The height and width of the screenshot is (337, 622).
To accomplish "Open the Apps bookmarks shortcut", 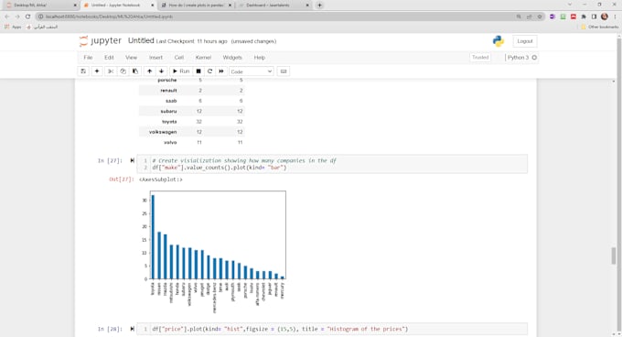I will coord(13,27).
